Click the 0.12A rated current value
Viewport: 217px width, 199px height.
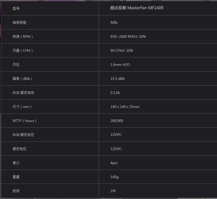click(x=115, y=93)
